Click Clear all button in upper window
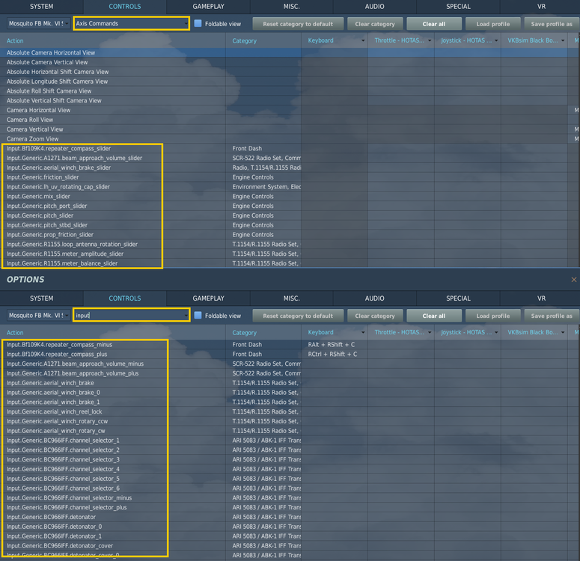This screenshot has width=580, height=561. (x=434, y=24)
